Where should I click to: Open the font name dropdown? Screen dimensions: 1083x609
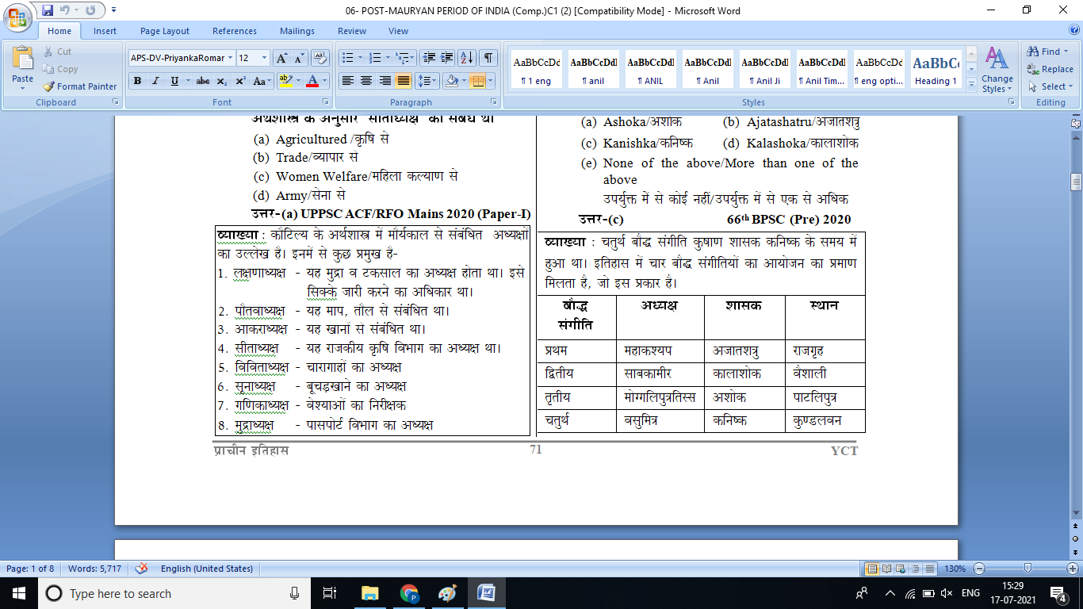(231, 58)
